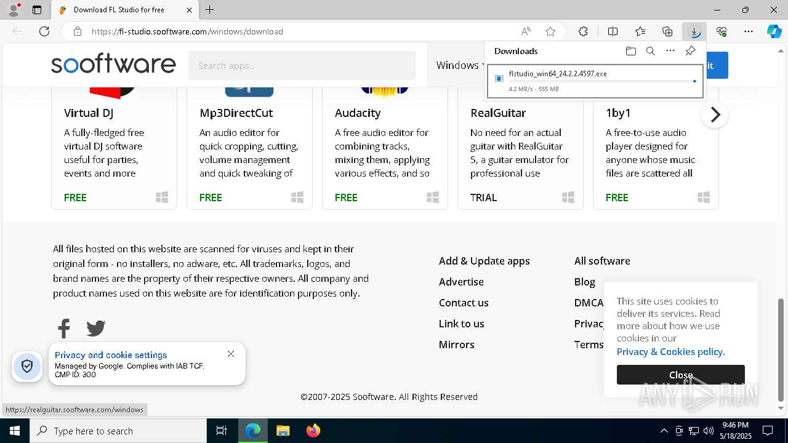
Task: Click the download progress bar
Action: coord(603,81)
